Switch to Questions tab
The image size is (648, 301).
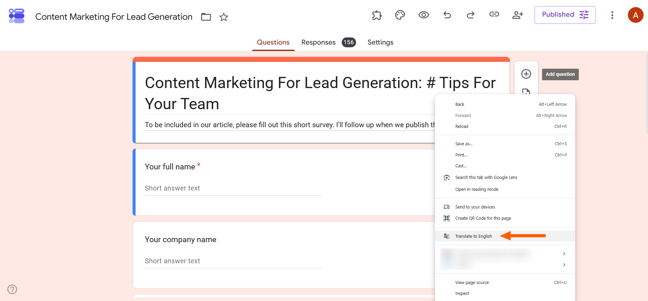tap(273, 42)
